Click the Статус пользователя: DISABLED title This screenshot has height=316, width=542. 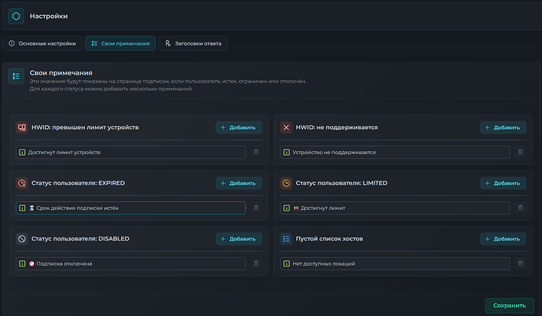click(x=80, y=239)
